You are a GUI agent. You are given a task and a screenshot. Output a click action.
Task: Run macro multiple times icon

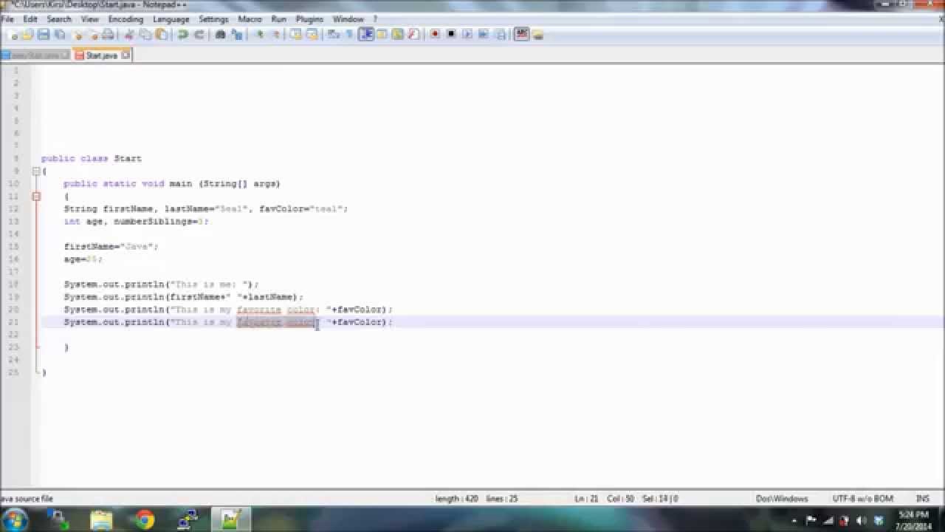[x=484, y=35]
